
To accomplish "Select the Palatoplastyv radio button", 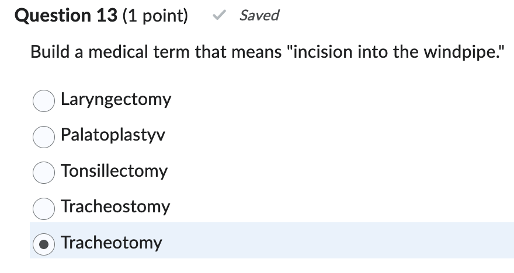I will click(x=44, y=136).
